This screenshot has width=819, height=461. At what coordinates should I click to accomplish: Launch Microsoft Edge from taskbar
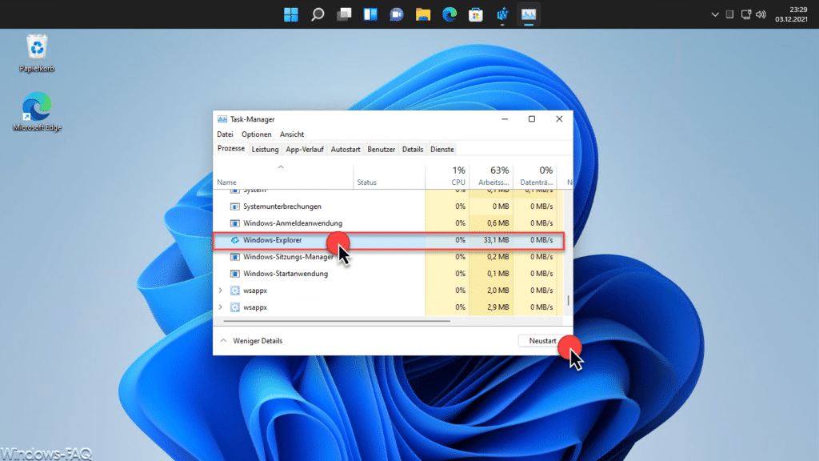[449, 14]
